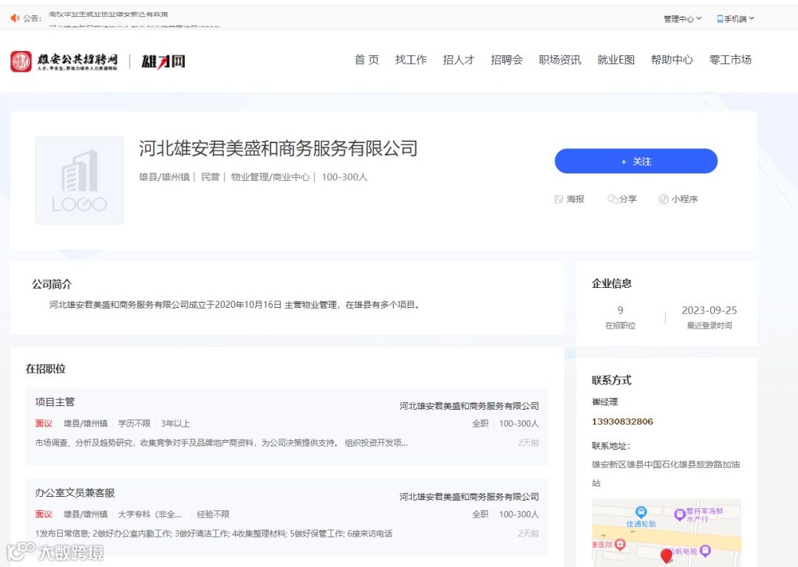Click company name link in 项目主管 row
The width and height of the screenshot is (798, 567).
coord(468,406)
